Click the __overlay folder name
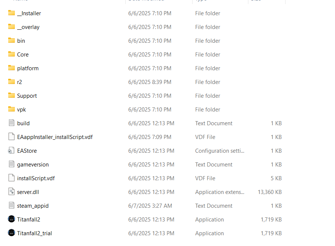This screenshot has height=246, width=335. pyautogui.click(x=28, y=27)
